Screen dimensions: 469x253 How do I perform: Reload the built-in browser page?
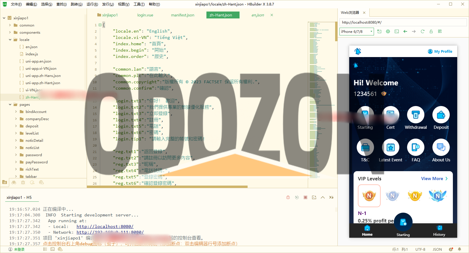click(x=422, y=31)
